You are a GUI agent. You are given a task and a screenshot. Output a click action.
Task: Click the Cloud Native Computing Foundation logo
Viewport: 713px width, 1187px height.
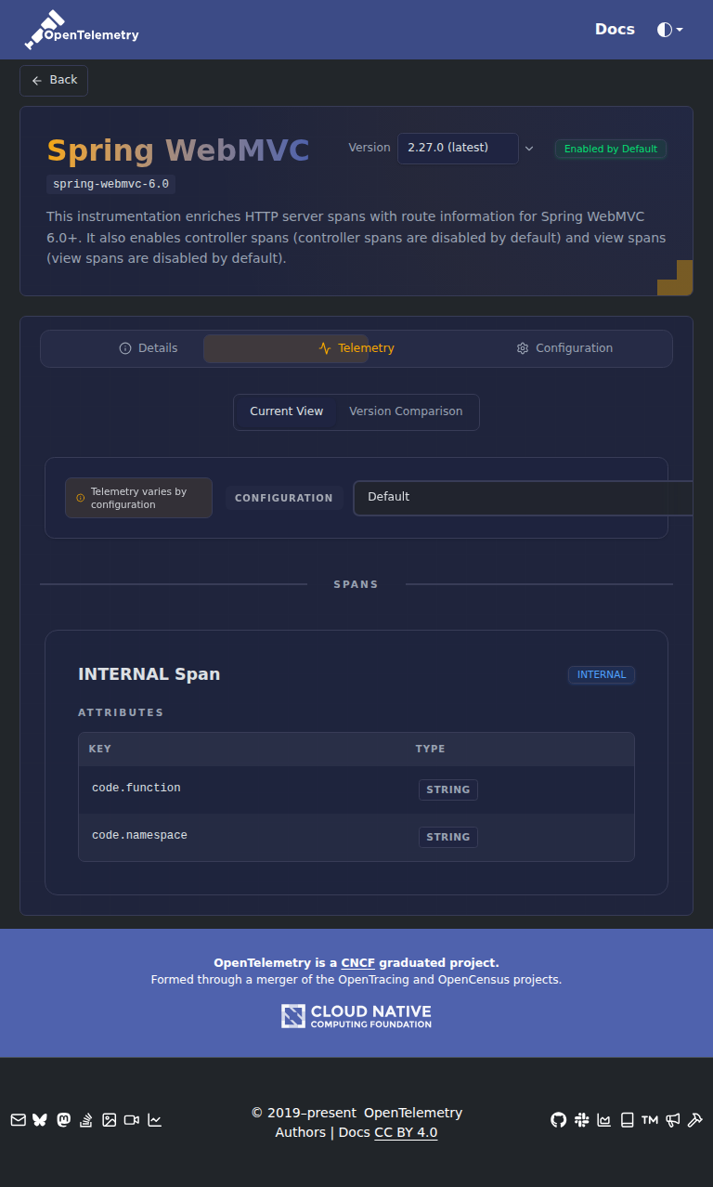point(356,1016)
